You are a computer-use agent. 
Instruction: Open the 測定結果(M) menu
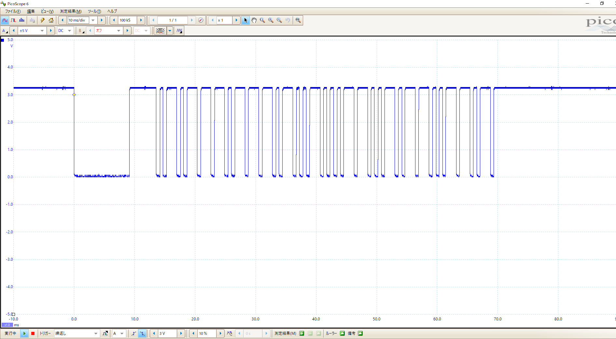coord(71,11)
